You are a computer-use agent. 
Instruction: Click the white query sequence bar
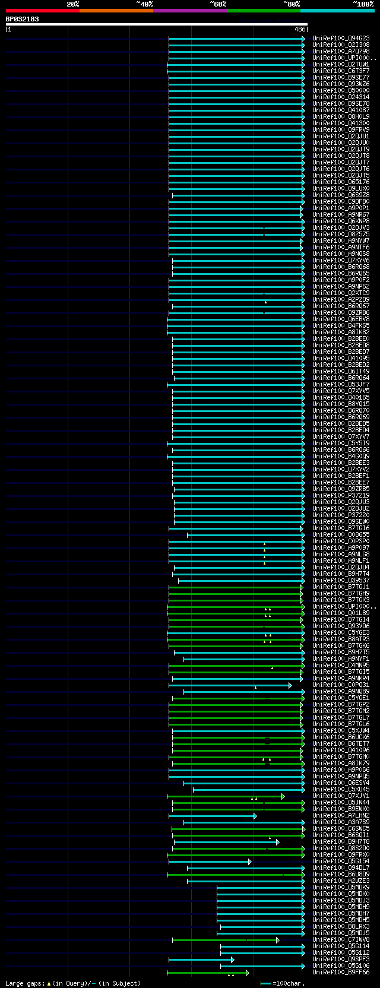click(157, 25)
